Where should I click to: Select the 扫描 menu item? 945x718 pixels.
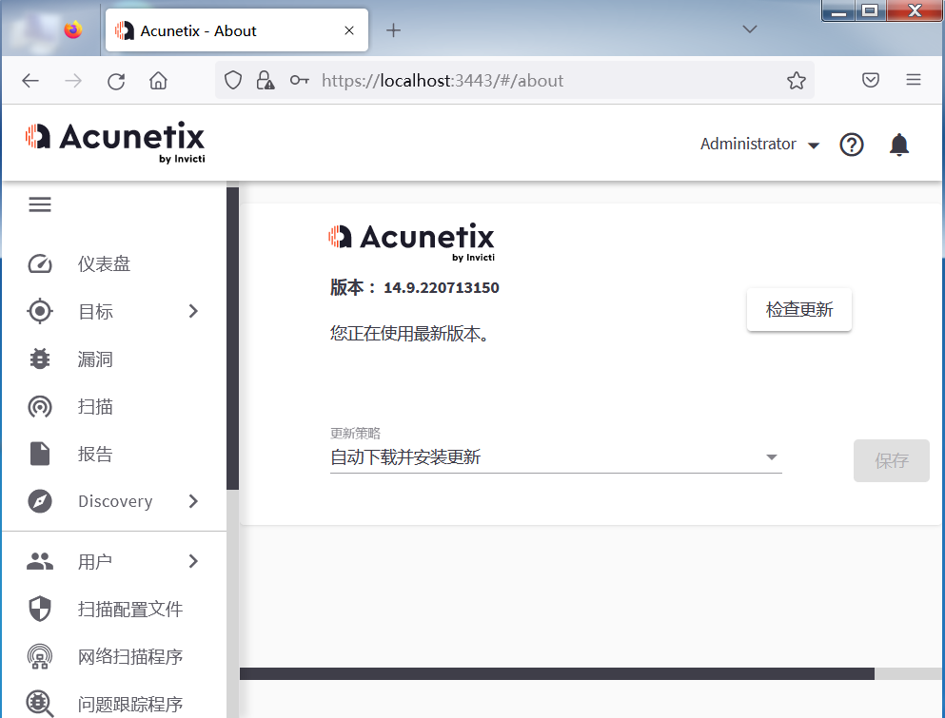95,407
